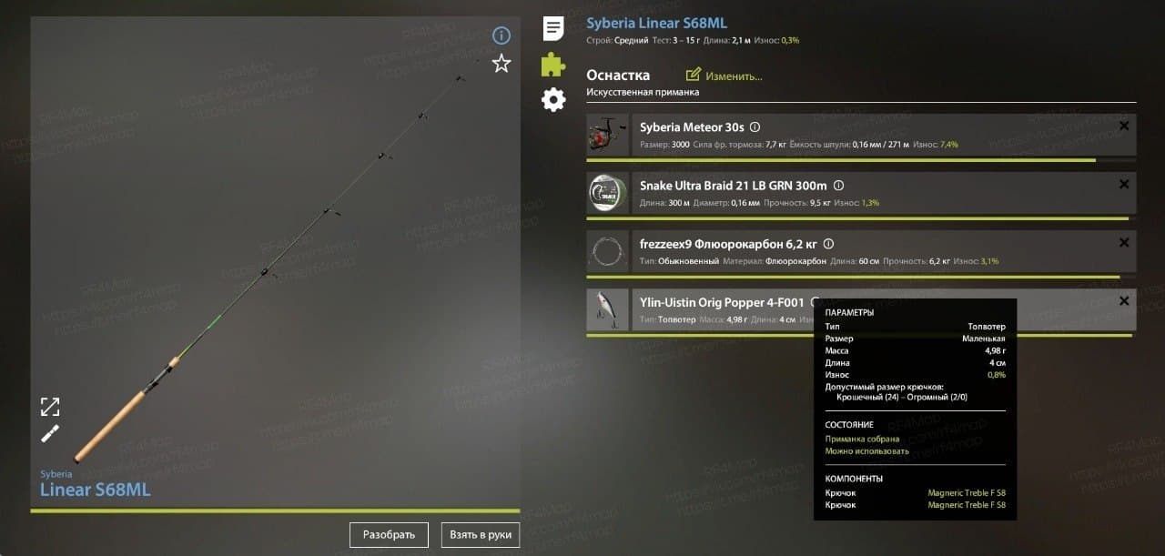Click the Искусственная приманка subtitle

tap(643, 93)
